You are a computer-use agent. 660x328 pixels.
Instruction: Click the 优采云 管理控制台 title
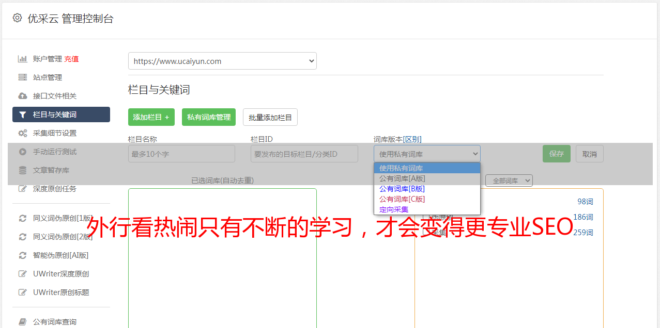pos(70,19)
